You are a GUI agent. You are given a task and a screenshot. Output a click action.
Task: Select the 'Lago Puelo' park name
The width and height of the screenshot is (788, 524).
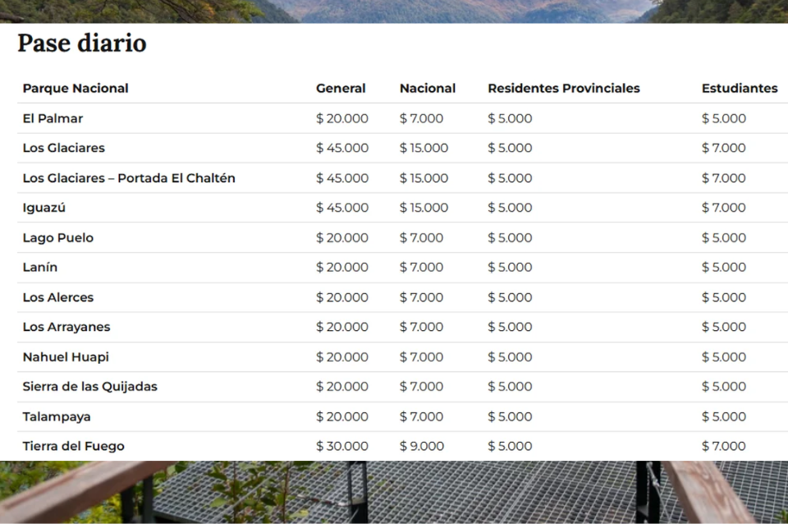[x=58, y=238]
